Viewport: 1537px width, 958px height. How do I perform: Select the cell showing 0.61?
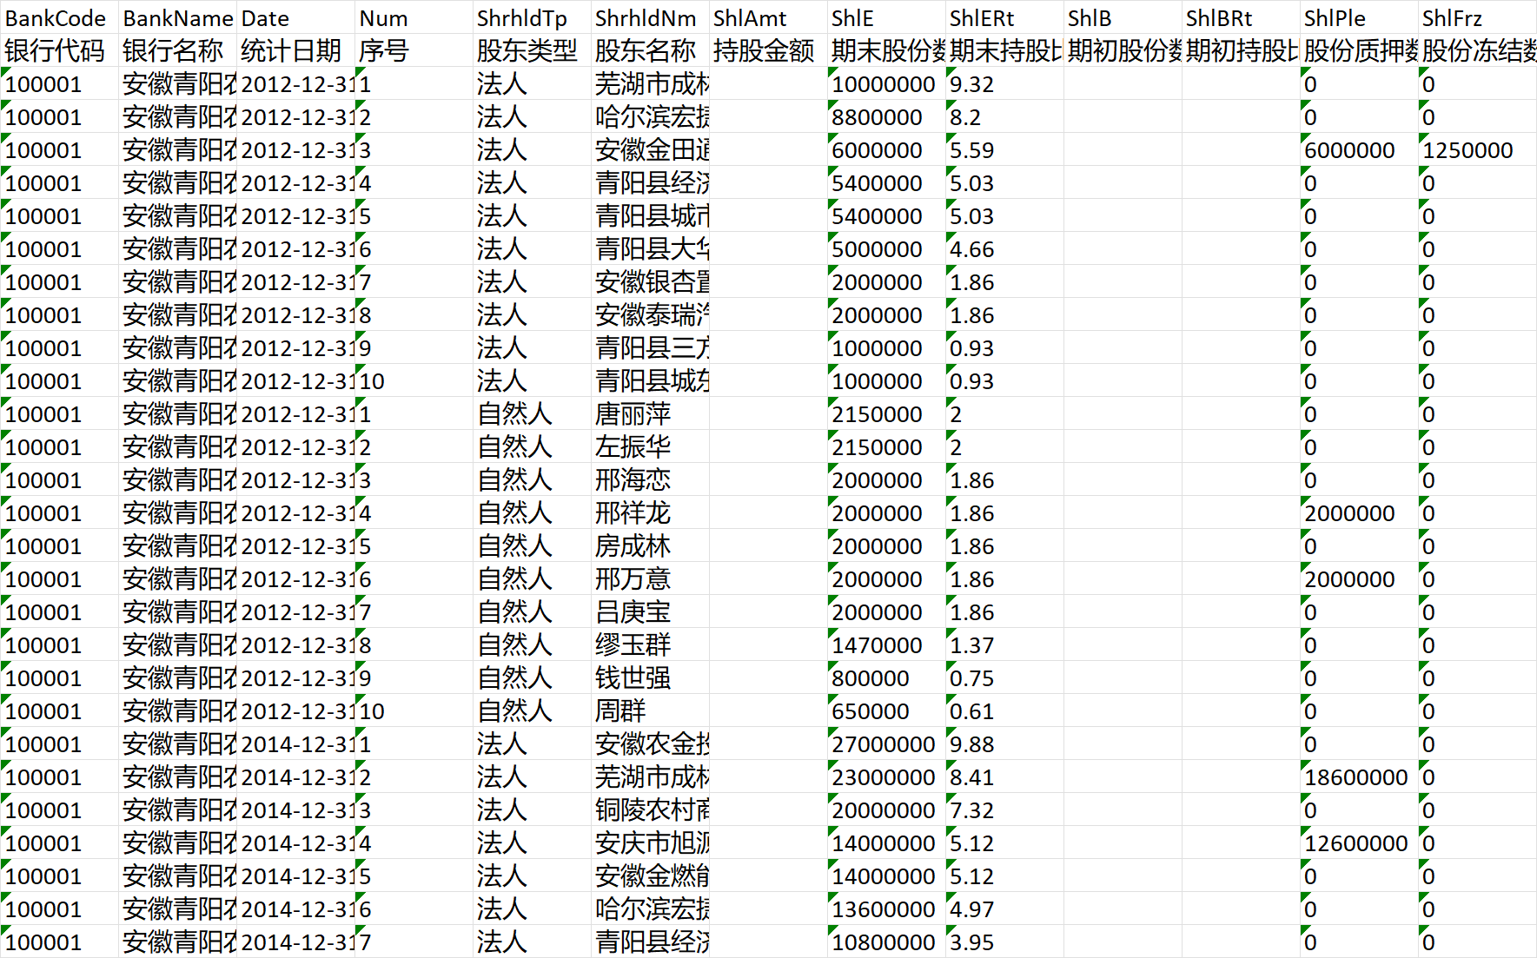(x=1004, y=710)
